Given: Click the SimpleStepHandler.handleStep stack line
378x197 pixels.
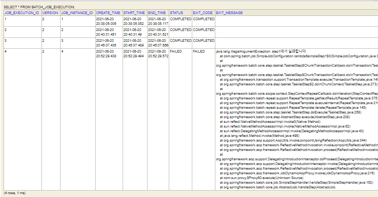Looking at the screenshot, I should coord(296,183).
